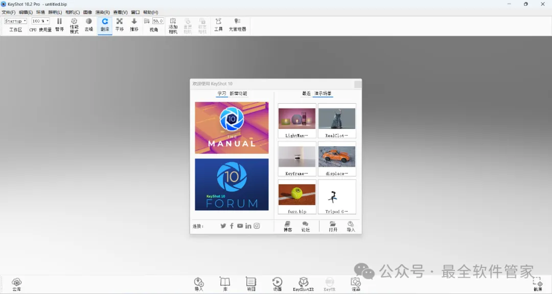Select the 翻滚 tumble camera tool
The image size is (552, 294).
pyautogui.click(x=105, y=25)
